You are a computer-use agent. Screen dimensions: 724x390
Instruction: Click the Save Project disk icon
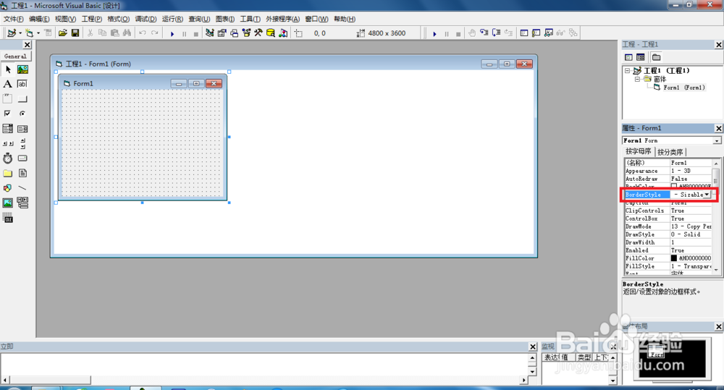click(x=75, y=33)
